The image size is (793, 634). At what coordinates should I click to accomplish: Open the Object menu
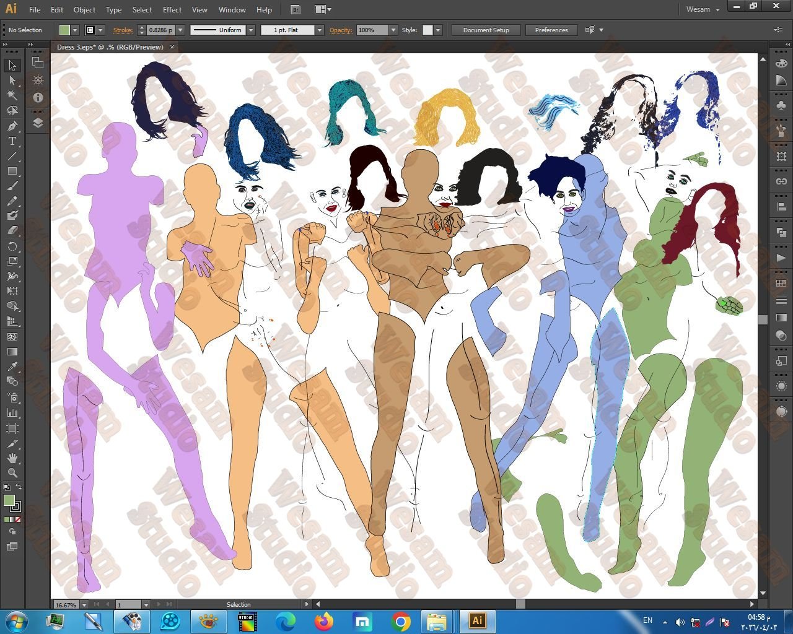coord(84,10)
